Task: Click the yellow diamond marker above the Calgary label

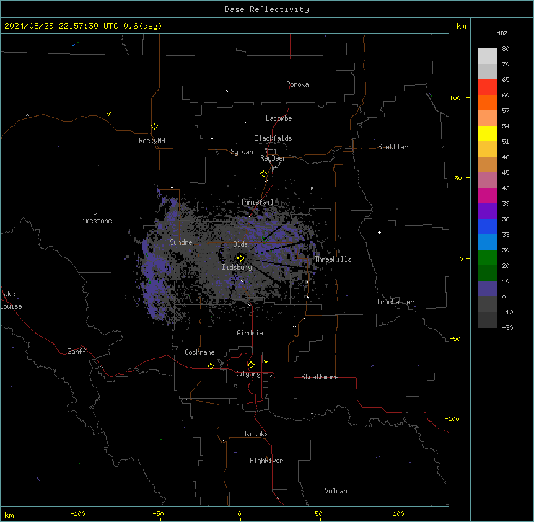Action: click(251, 365)
